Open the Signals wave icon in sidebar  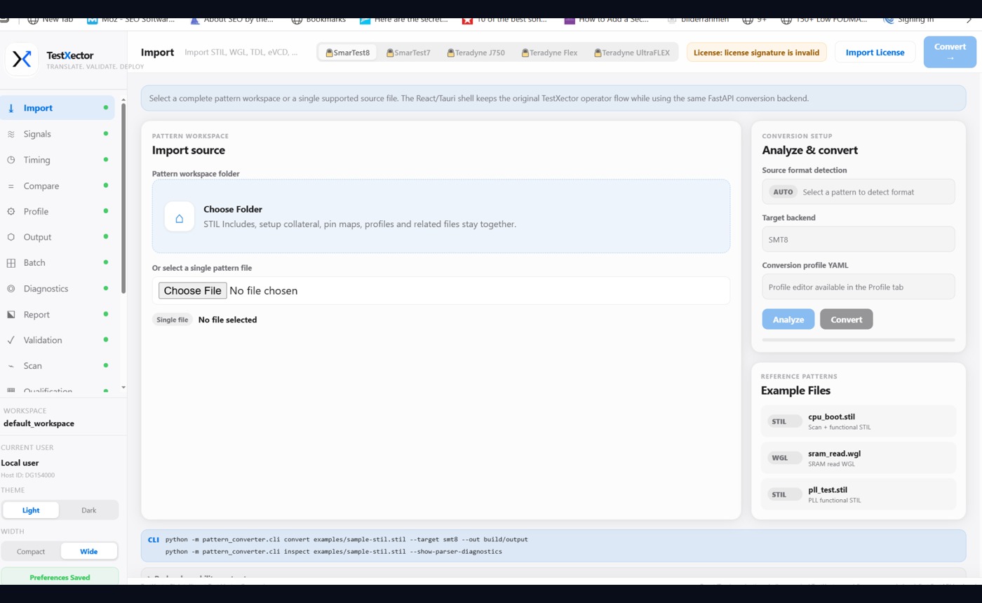(11, 134)
